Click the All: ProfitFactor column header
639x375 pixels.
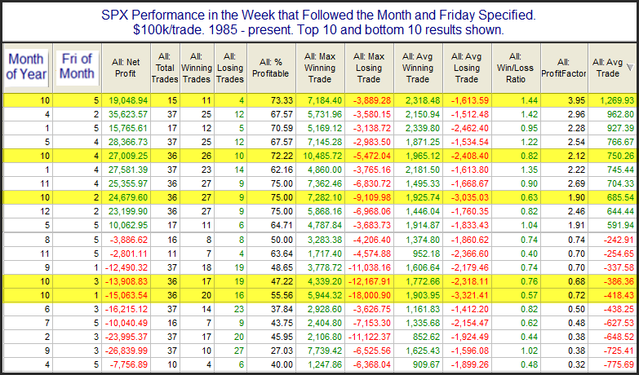coord(565,68)
